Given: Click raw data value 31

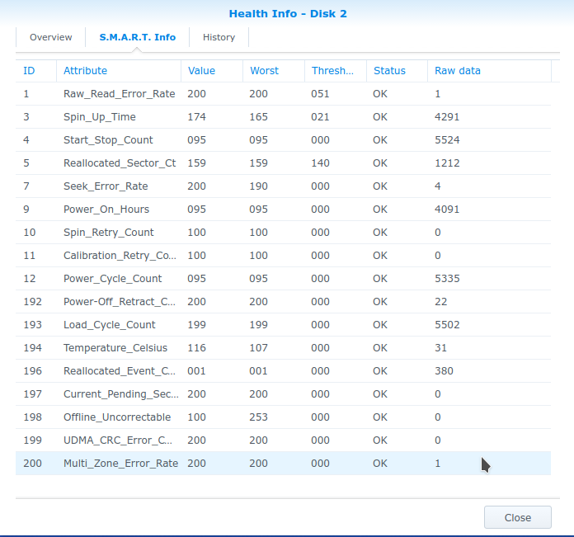Looking at the screenshot, I should tap(440, 347).
